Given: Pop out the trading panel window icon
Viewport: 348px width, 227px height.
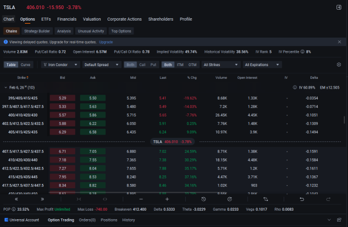Looking at the screenshot, I should 339,220.
